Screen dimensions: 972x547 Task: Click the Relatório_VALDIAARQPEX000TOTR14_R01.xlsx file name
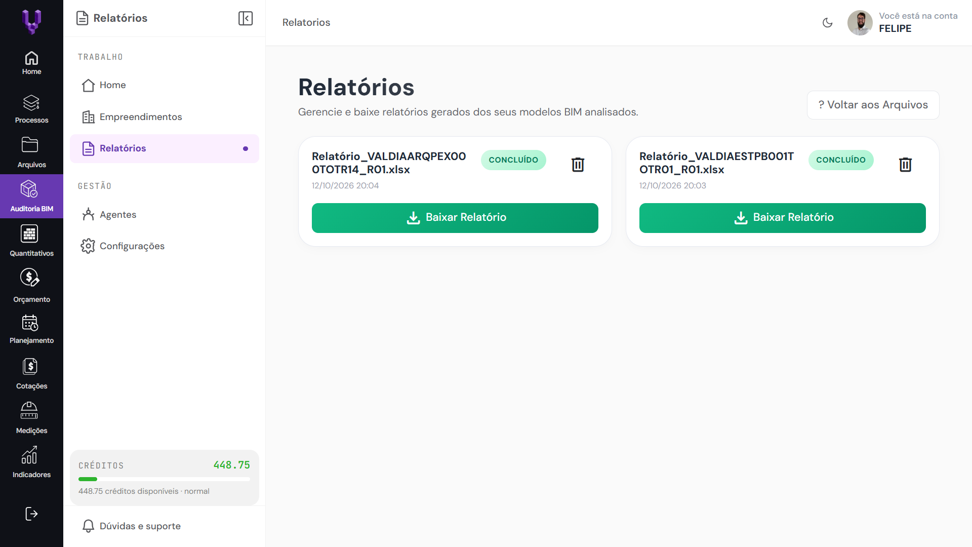pyautogui.click(x=389, y=163)
